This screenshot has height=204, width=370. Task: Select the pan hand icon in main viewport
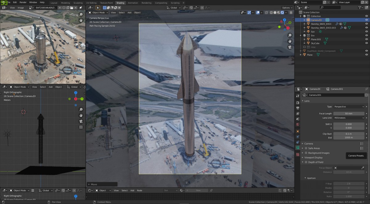[x=290, y=41]
